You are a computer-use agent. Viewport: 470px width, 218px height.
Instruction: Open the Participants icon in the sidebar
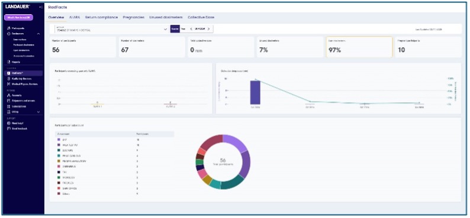[9, 28]
